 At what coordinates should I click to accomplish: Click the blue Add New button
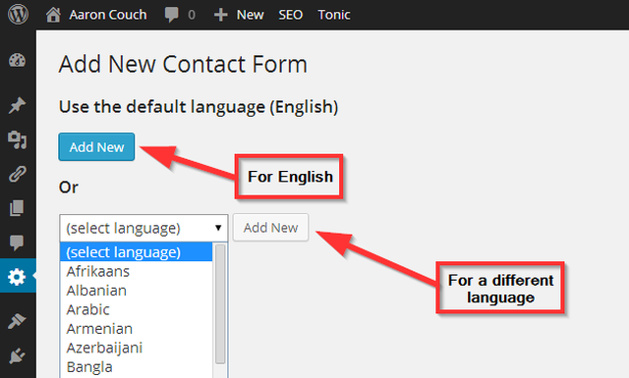pyautogui.click(x=96, y=147)
